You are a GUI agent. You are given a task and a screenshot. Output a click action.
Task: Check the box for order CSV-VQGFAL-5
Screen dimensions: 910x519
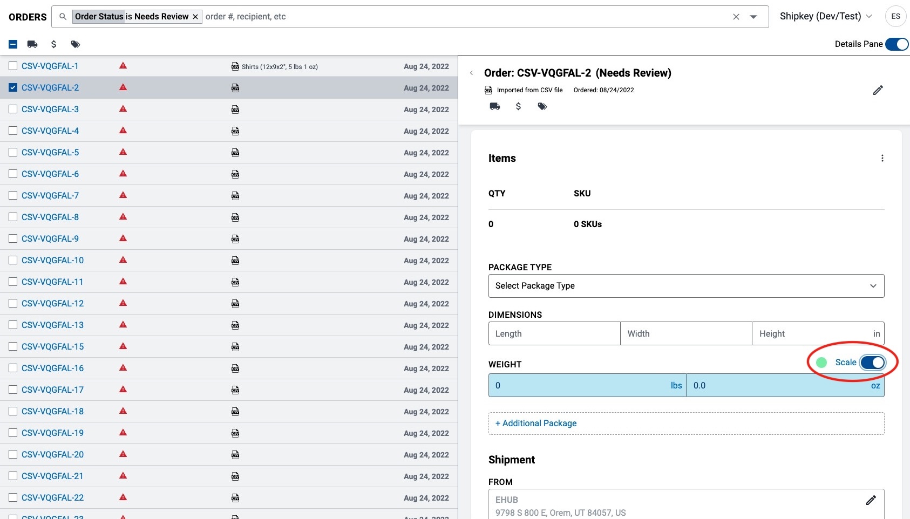(x=13, y=152)
